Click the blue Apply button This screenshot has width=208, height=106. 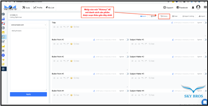28,94
